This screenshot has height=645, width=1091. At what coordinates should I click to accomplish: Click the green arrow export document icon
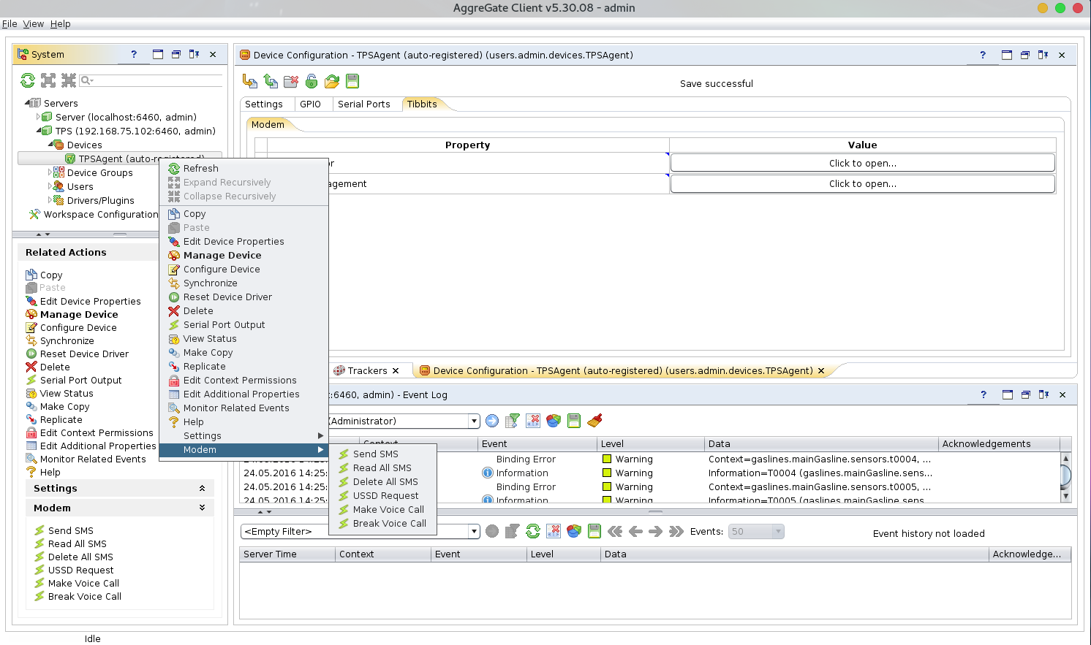click(x=271, y=81)
